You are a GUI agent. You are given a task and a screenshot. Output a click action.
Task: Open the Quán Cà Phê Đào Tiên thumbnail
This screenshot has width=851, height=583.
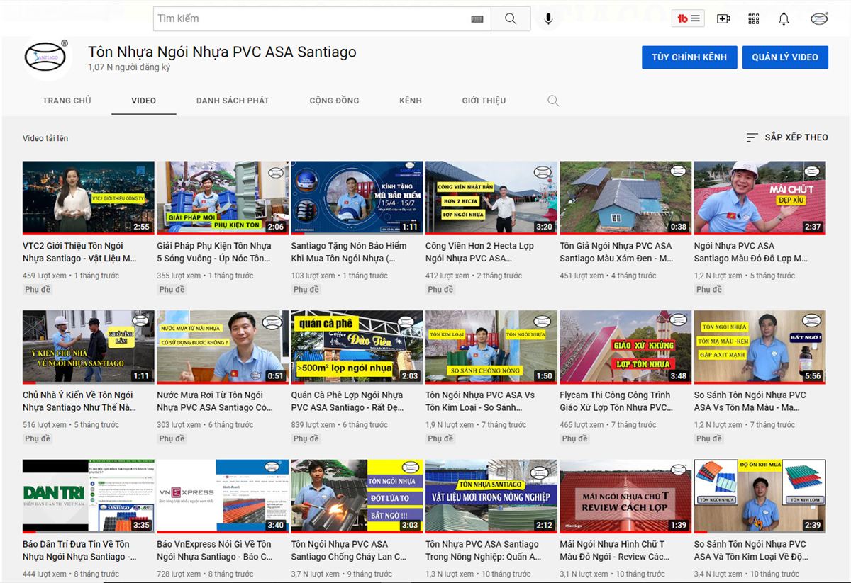pyautogui.click(x=357, y=347)
